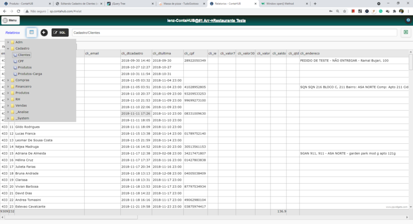Bookmark page with the star icon
The height and width of the screenshot is (224, 413).
(344, 11)
